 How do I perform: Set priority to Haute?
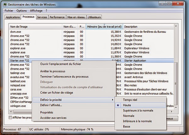[140, 105]
